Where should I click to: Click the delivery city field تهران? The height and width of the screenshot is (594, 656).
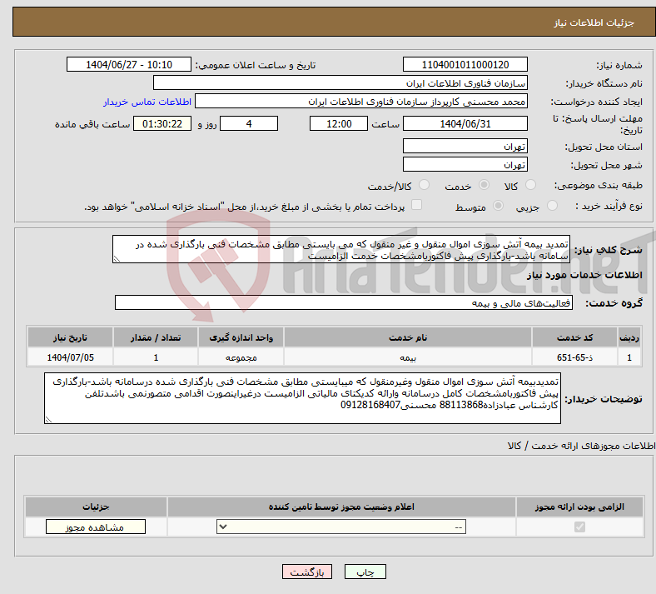pos(465,164)
